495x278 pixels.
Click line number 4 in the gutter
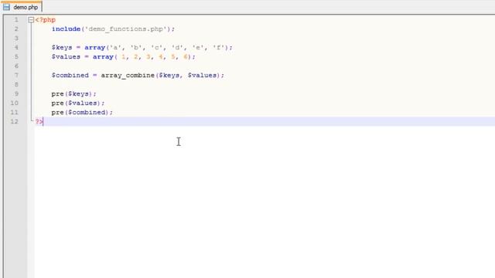point(16,48)
